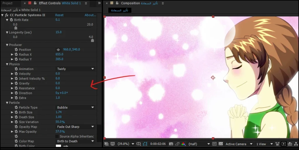
Task: Toggle Birth Size keyframing stopwatch
Action: tap(16, 112)
